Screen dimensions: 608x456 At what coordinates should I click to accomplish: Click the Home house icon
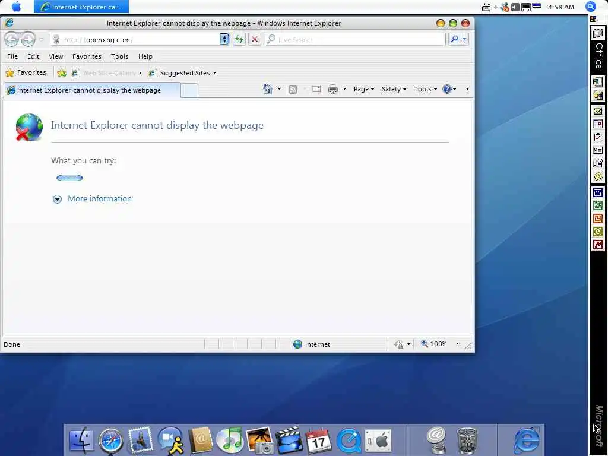point(268,89)
